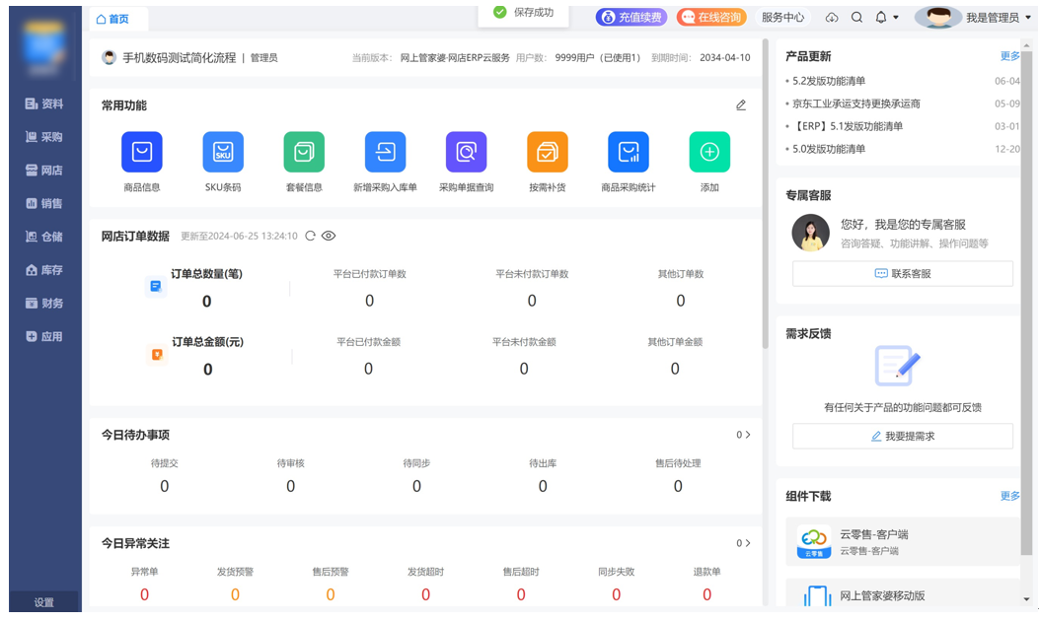Screen dimensions: 1039x622
Task: Open the 应用 sidebar menu
Action: [44, 336]
